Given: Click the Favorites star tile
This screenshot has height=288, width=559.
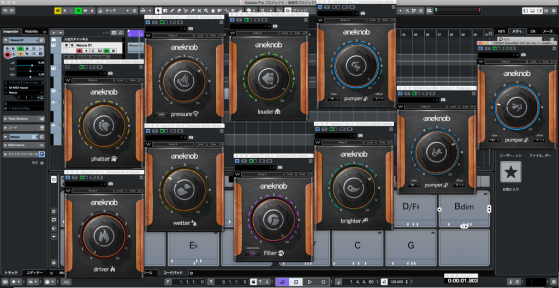Looking at the screenshot, I should coord(510,172).
